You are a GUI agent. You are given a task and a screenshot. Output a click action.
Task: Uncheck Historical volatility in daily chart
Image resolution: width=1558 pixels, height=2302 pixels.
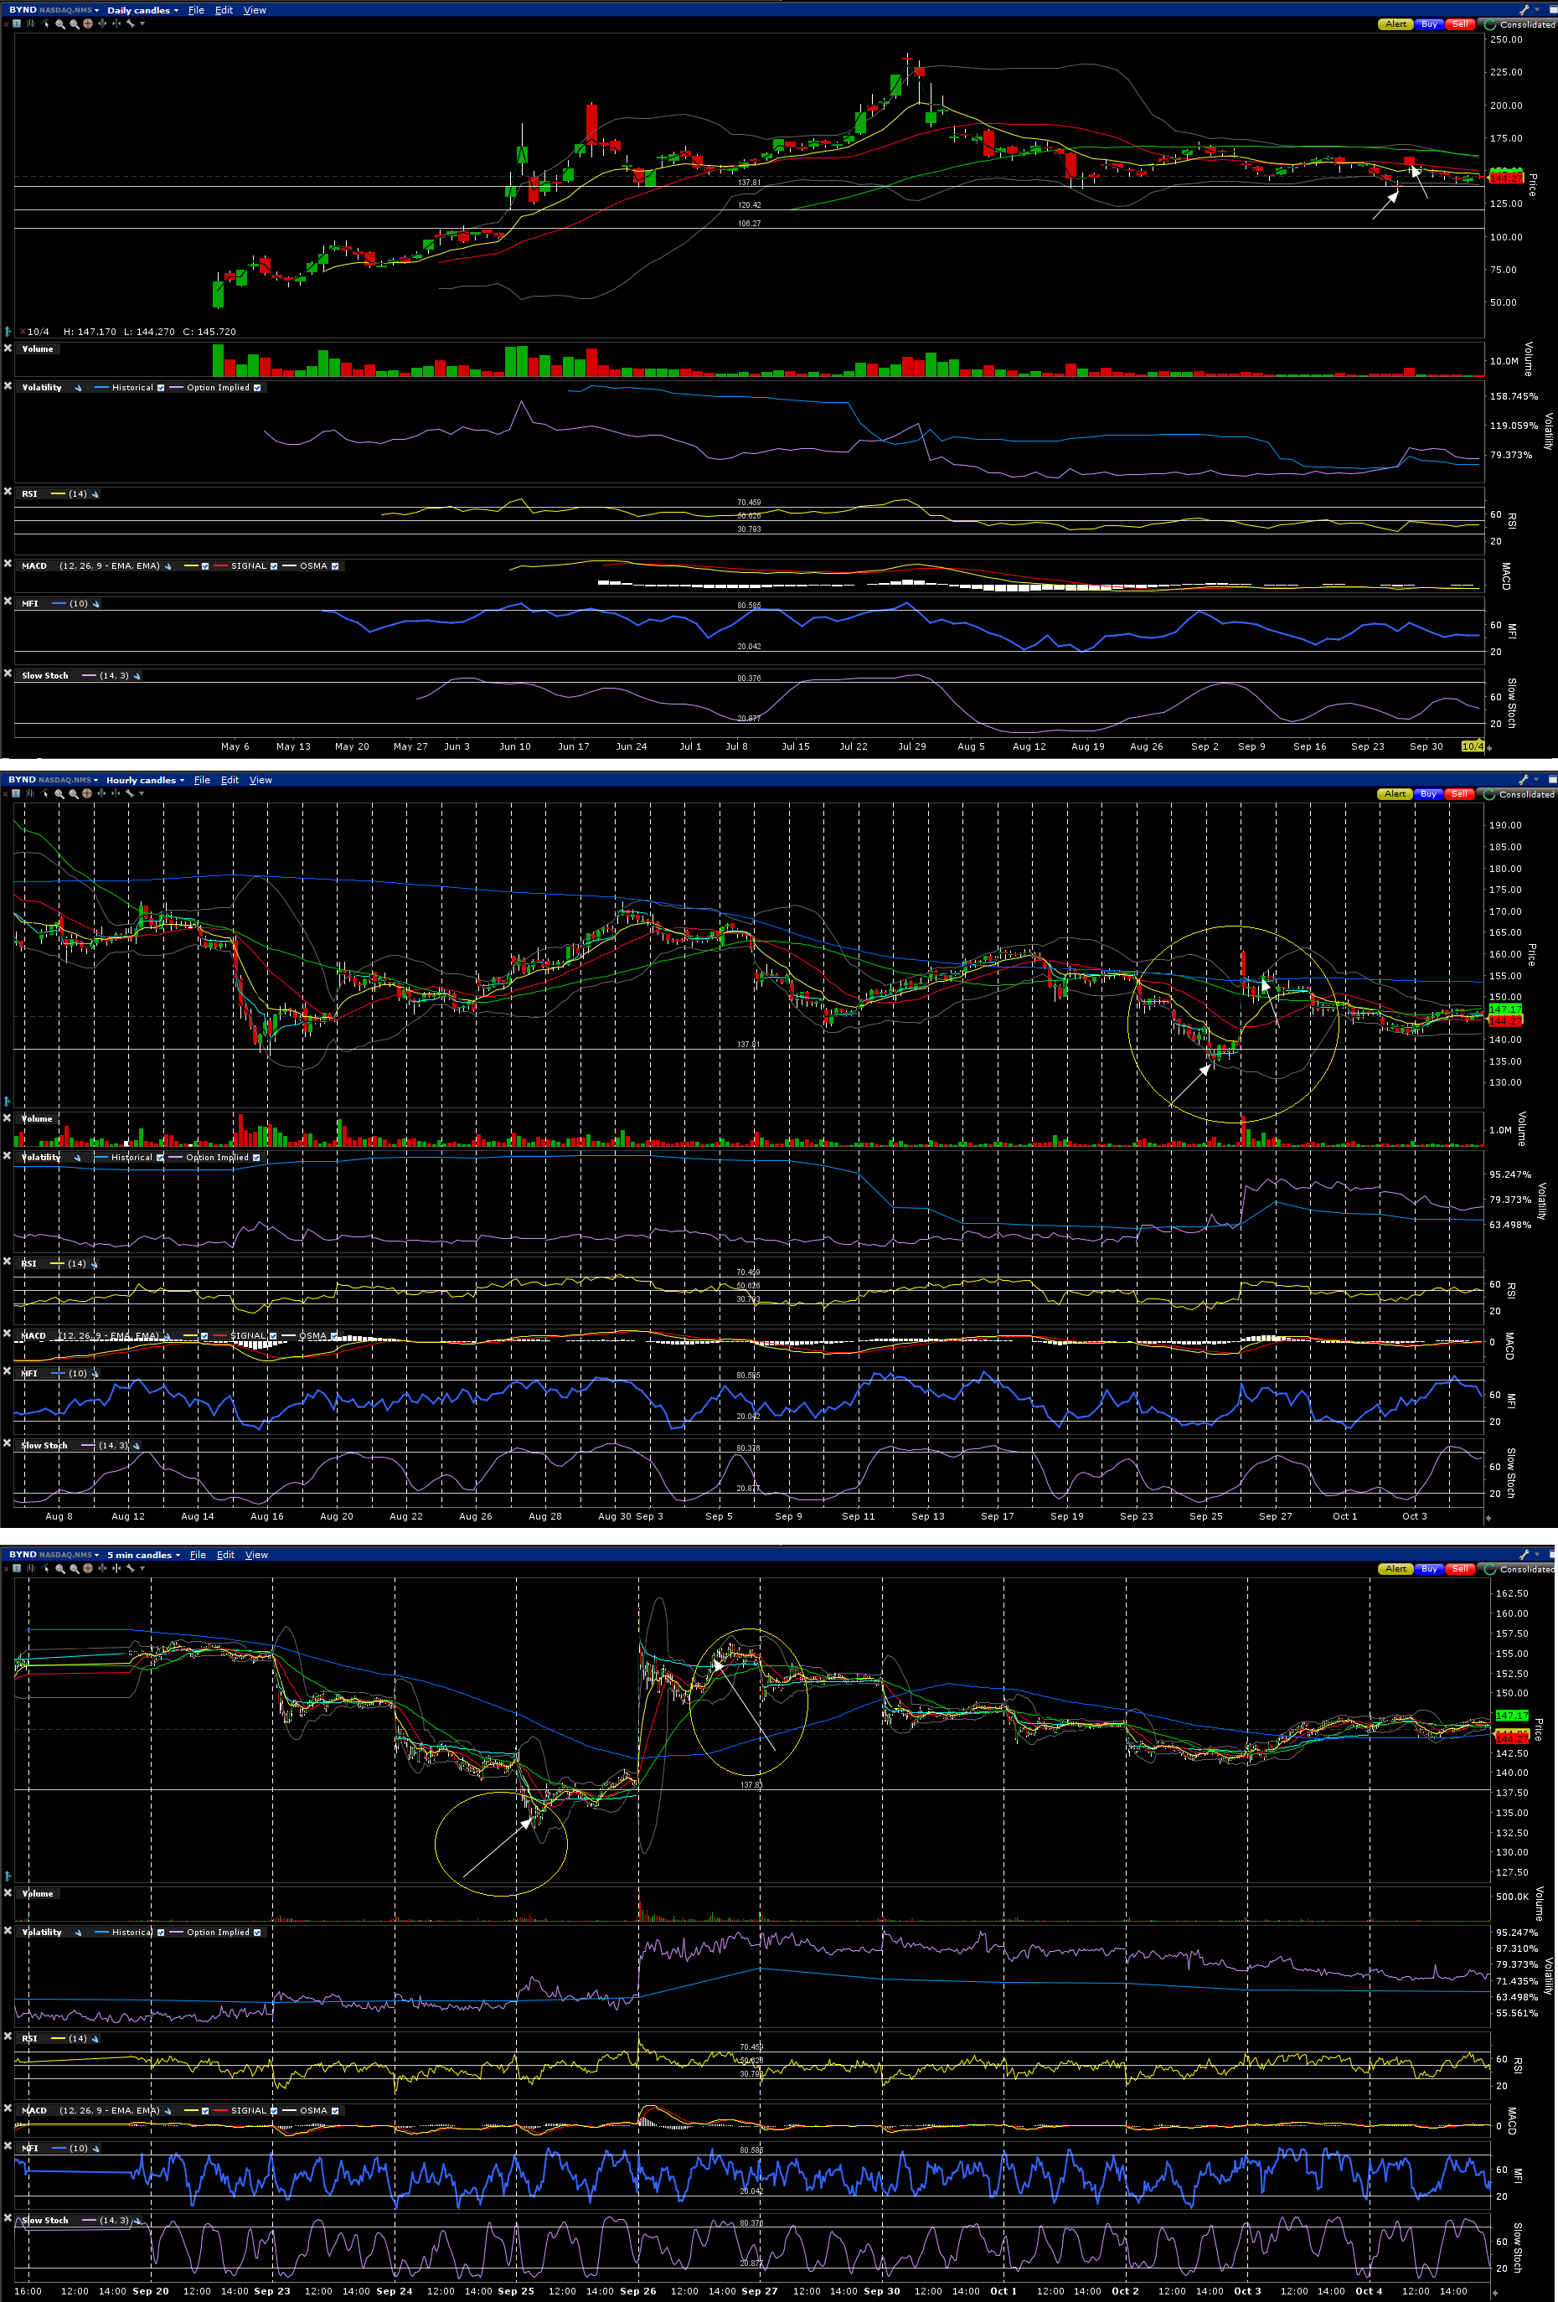point(161,389)
